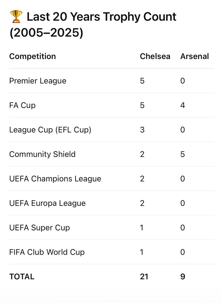Click the trophy emoji in the title
This screenshot has width=222, height=303.
16,17
